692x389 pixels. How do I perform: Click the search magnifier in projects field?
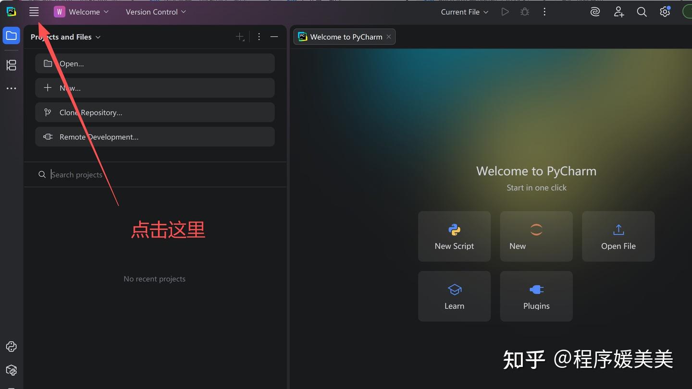pos(42,175)
